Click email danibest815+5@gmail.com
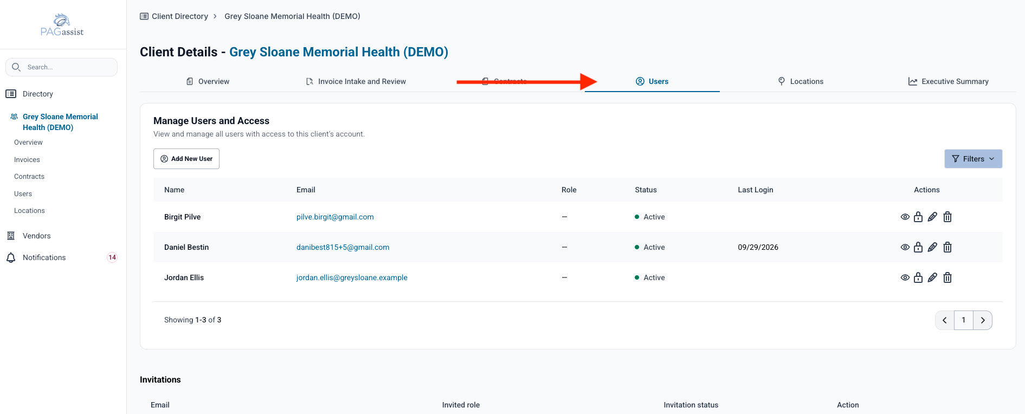Image resolution: width=1025 pixels, height=414 pixels. [343, 247]
